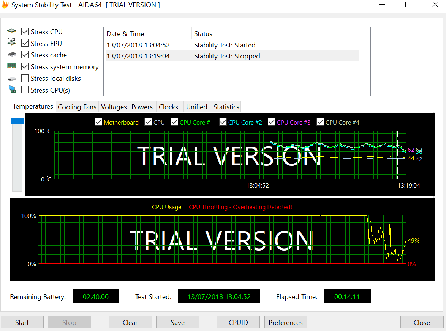The height and width of the screenshot is (331, 446).
Task: Save the stability test results
Action: click(177, 323)
